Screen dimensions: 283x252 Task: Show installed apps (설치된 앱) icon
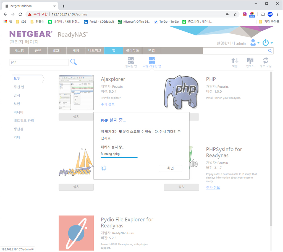(131, 60)
